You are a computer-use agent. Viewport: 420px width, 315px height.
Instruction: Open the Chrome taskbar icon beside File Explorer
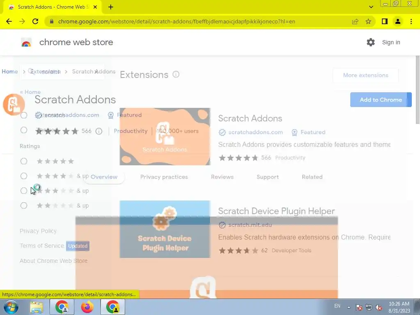(62, 307)
